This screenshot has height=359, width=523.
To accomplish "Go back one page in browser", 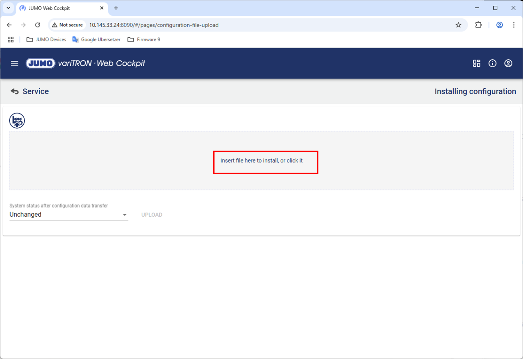I will coord(9,25).
